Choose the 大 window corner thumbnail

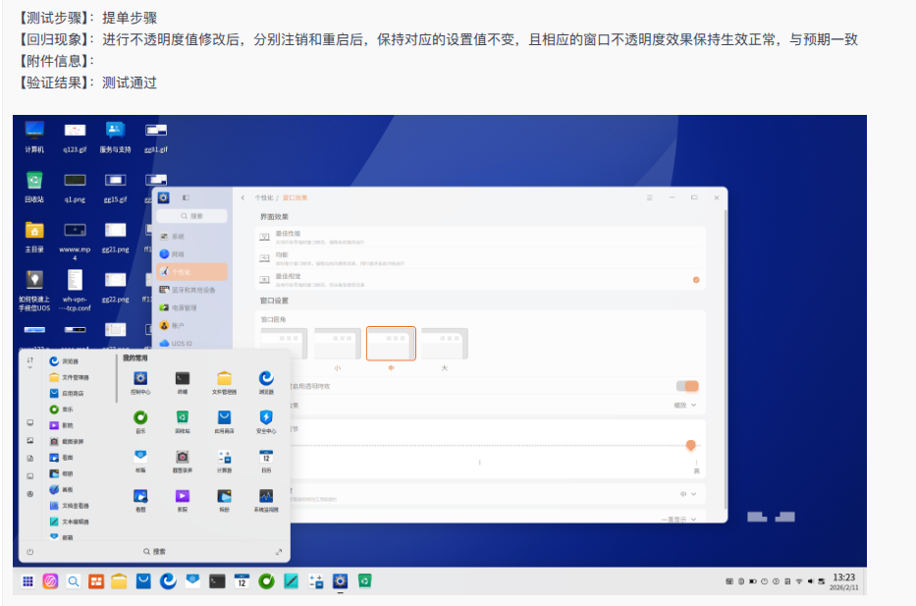445,344
